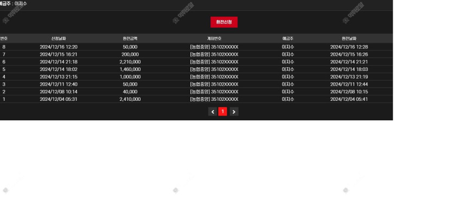The width and height of the screenshot is (453, 212).
Task: Click the 환전날짜 column header
Action: pos(349,38)
